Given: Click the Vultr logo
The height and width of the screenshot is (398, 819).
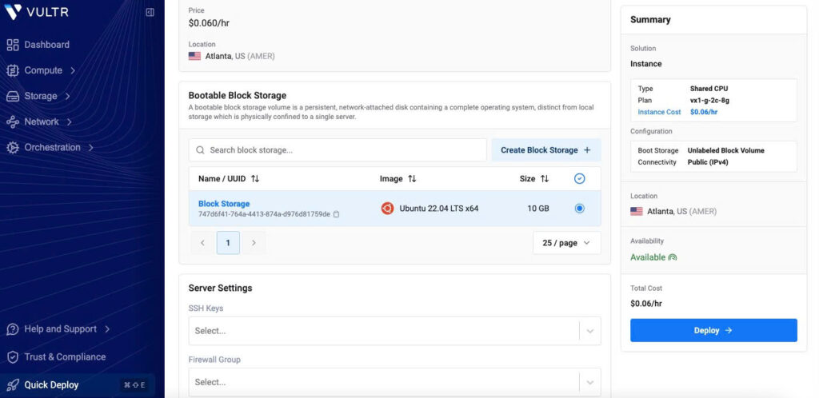Looking at the screenshot, I should pyautogui.click(x=37, y=12).
